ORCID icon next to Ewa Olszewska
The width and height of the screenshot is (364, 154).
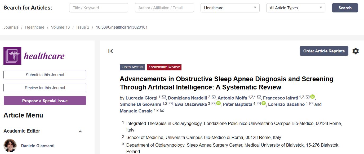[x=218, y=103]
